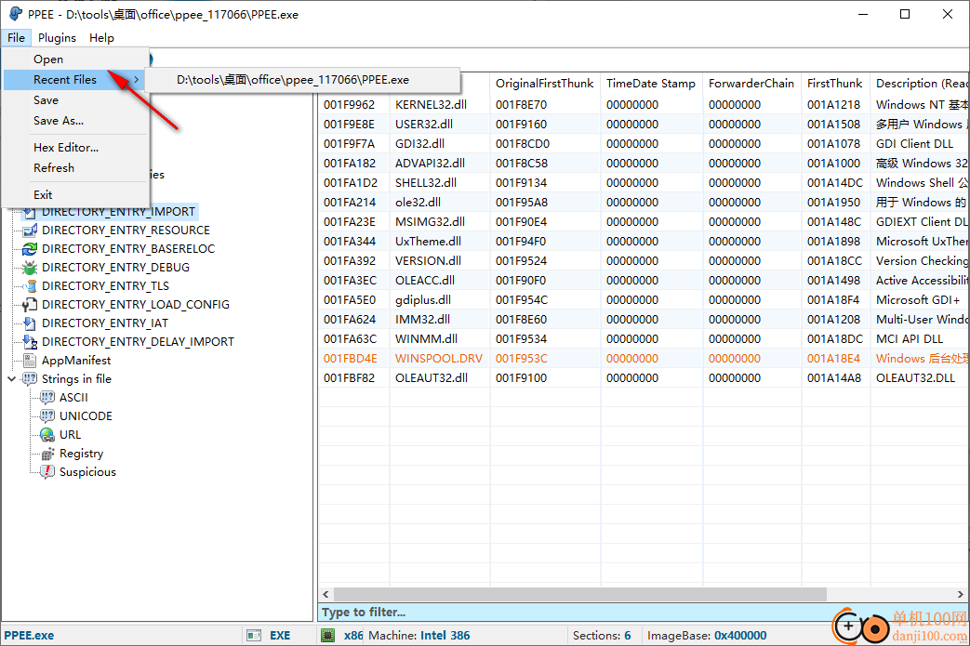970x646 pixels.
Task: Click the Suspicious warning icon
Action: (x=47, y=472)
